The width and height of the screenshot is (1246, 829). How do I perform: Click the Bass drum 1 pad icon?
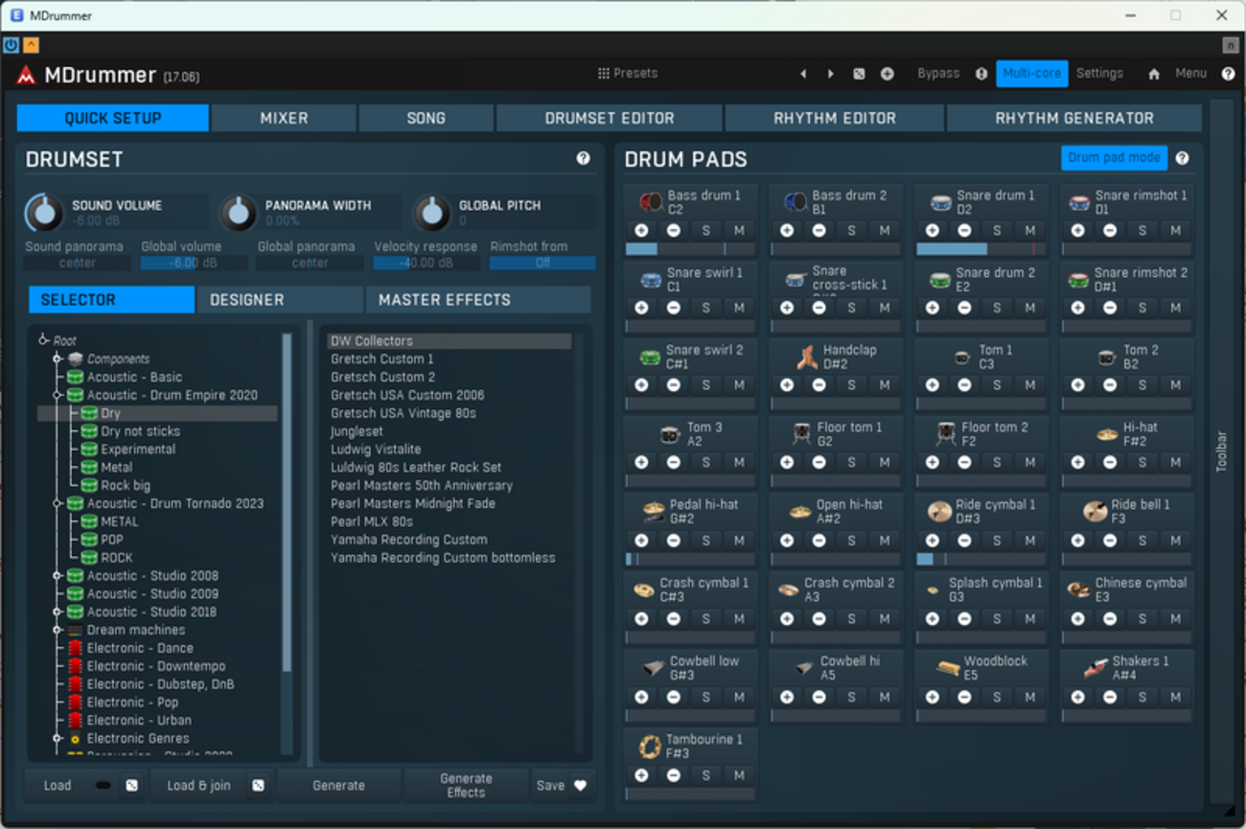651,201
